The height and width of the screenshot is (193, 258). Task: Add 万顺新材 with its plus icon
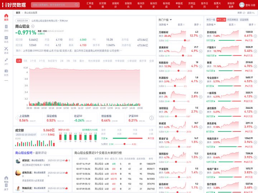pos(201,36)
